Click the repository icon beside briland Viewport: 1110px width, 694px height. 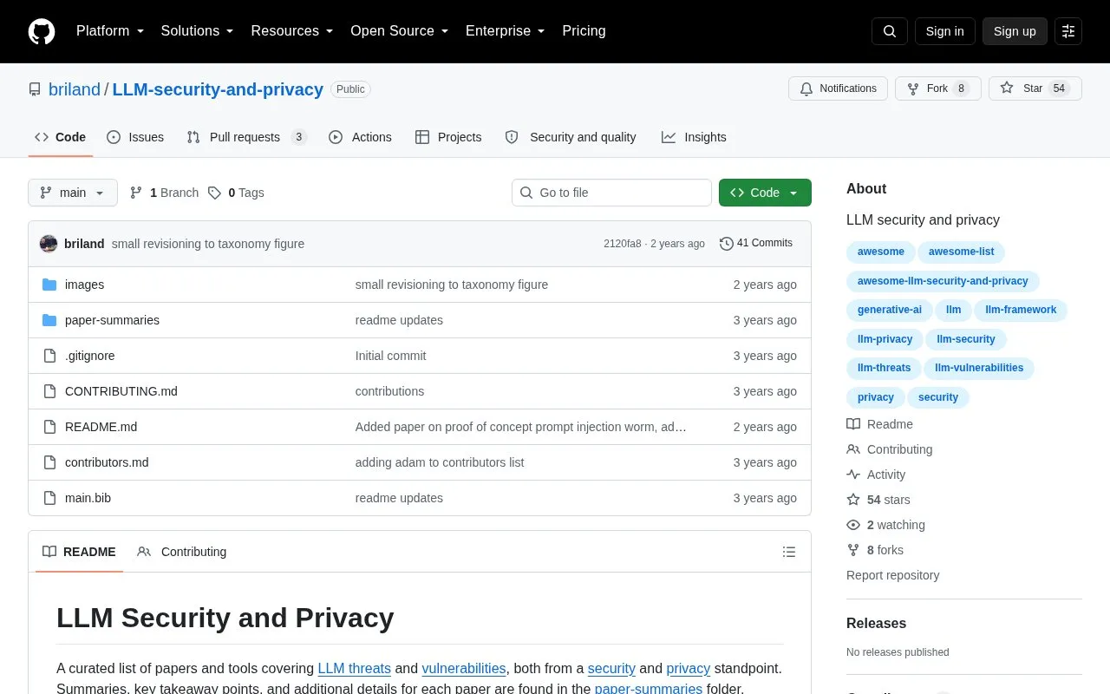(x=35, y=89)
